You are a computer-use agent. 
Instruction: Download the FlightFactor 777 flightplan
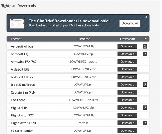tap(128, 115)
